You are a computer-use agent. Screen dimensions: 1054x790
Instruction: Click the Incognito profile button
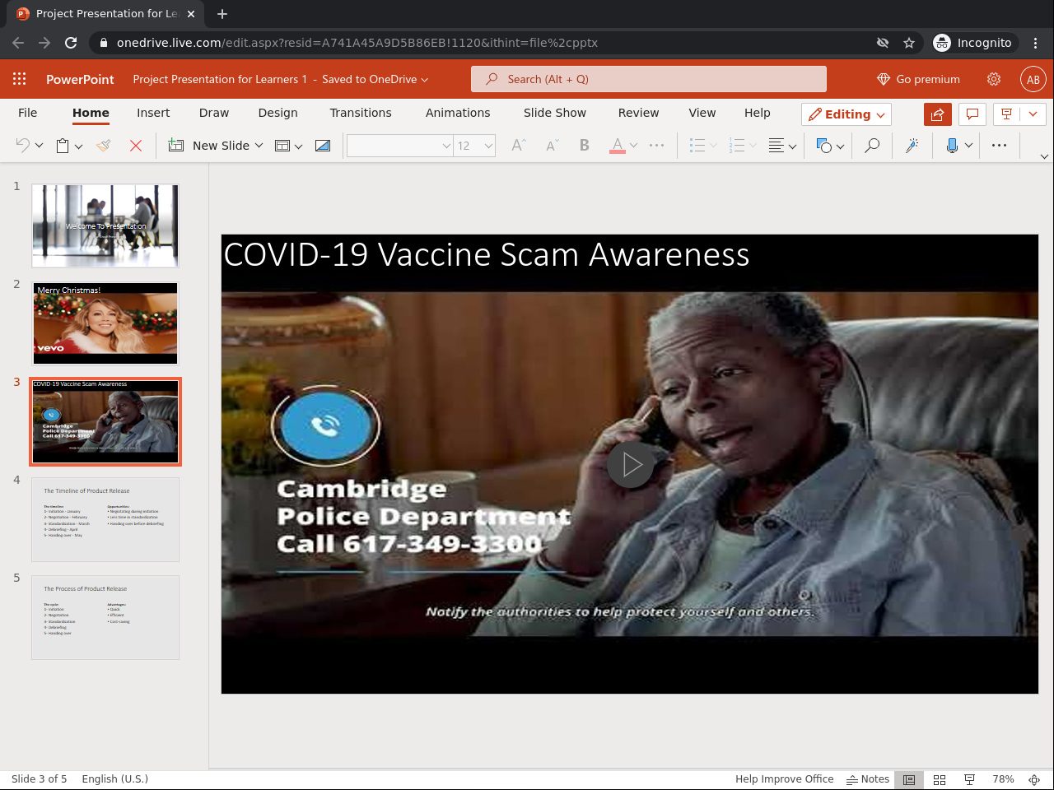[973, 43]
